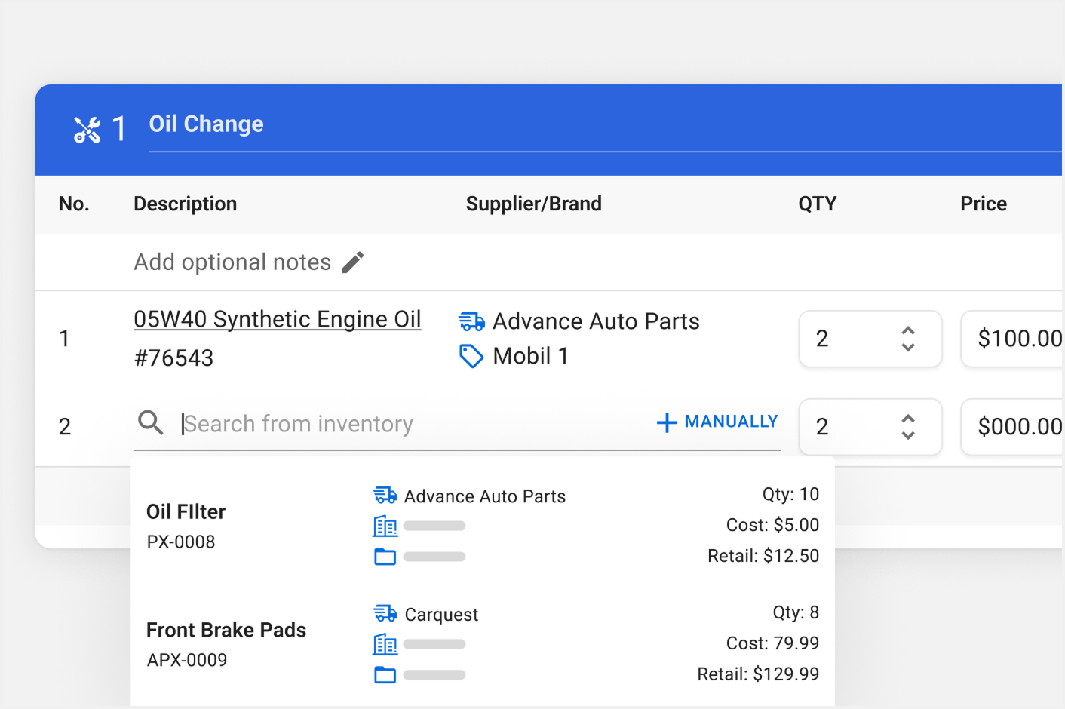1065x709 pixels.
Task: Click Retail: $12.50 value
Action: (x=763, y=556)
